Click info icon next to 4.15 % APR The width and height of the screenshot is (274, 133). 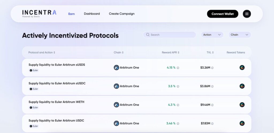(x=178, y=68)
